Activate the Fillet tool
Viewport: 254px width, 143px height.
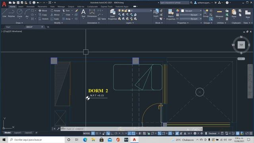[66, 15]
